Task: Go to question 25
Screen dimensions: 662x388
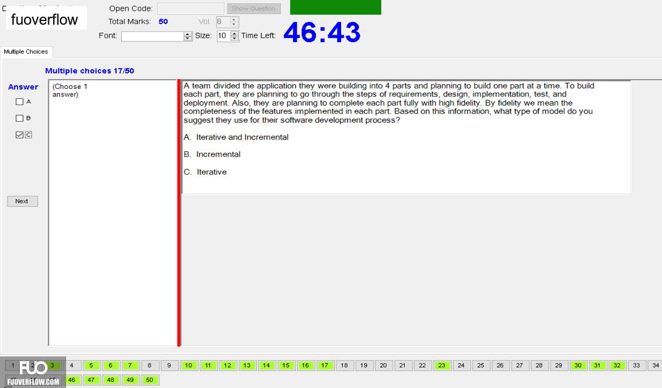Action: click(x=480, y=365)
